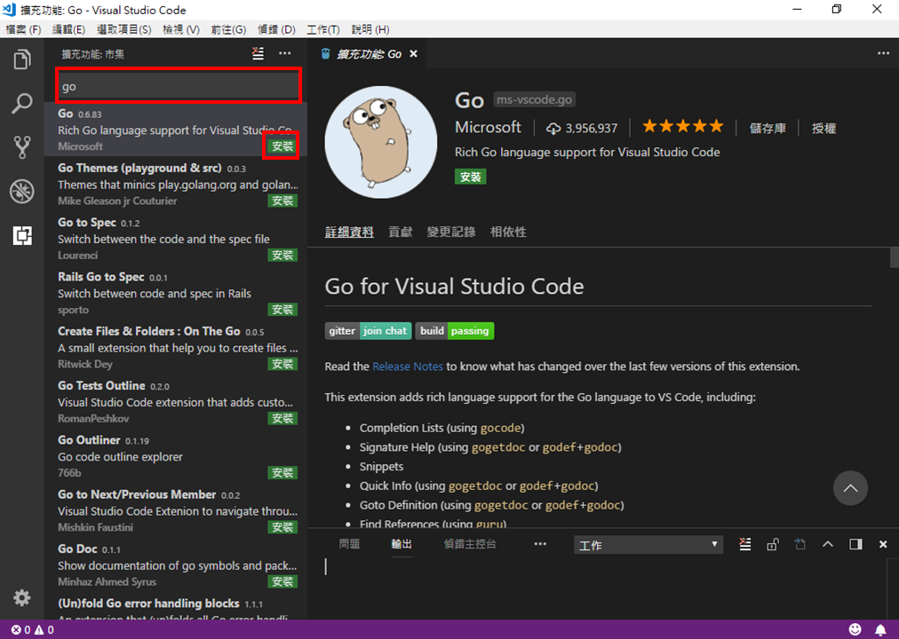Open the 工作 output channel dropdown
899x639 pixels.
(x=648, y=545)
